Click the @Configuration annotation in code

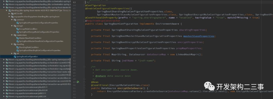(x=95, y=5)
